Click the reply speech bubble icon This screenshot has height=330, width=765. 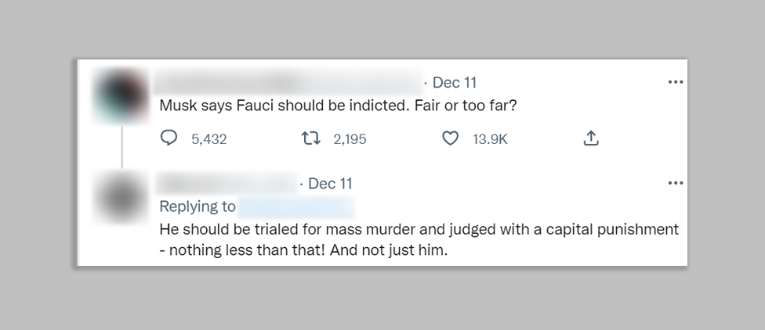pyautogui.click(x=169, y=139)
